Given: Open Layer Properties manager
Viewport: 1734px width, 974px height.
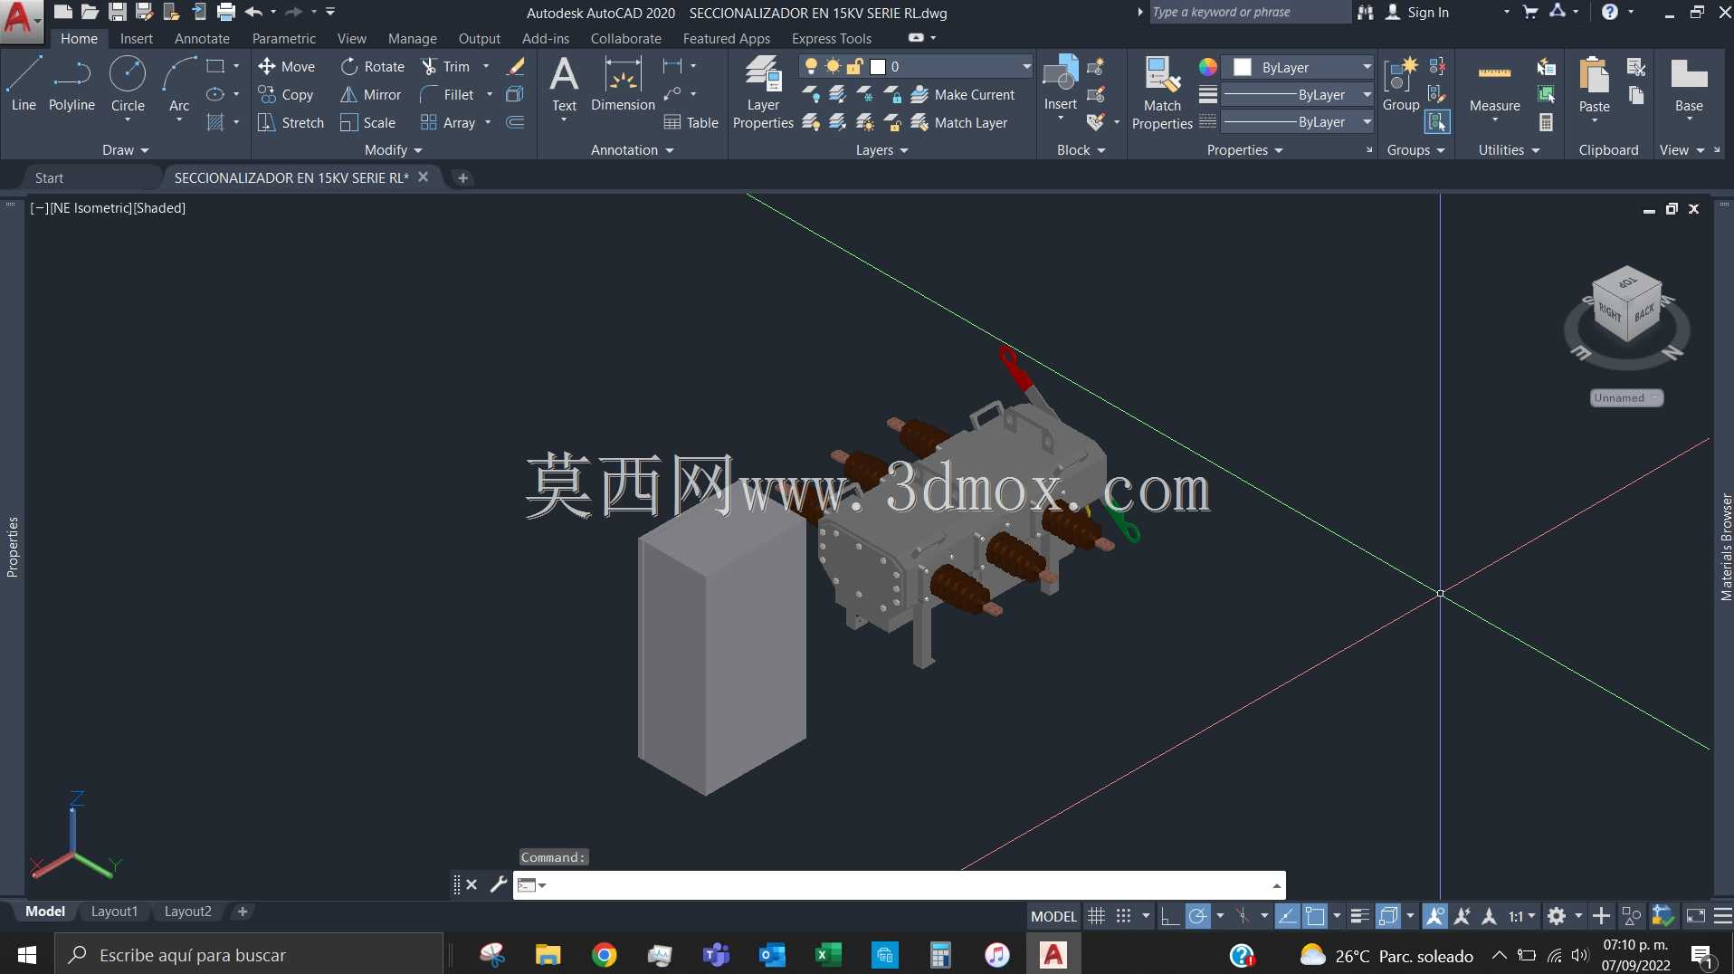Looking at the screenshot, I should pyautogui.click(x=763, y=92).
